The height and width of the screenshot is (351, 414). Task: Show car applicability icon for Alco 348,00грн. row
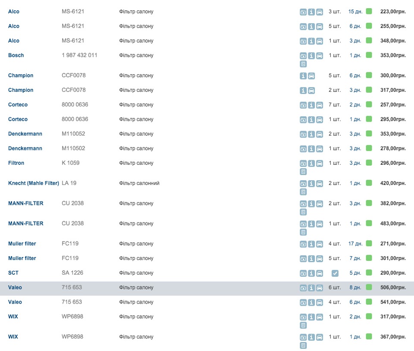320,41
